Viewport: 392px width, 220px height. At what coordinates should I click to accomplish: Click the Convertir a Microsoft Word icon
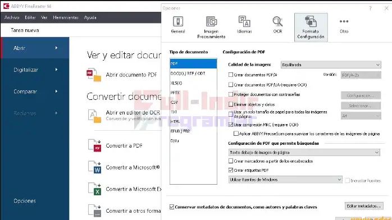click(x=94, y=167)
